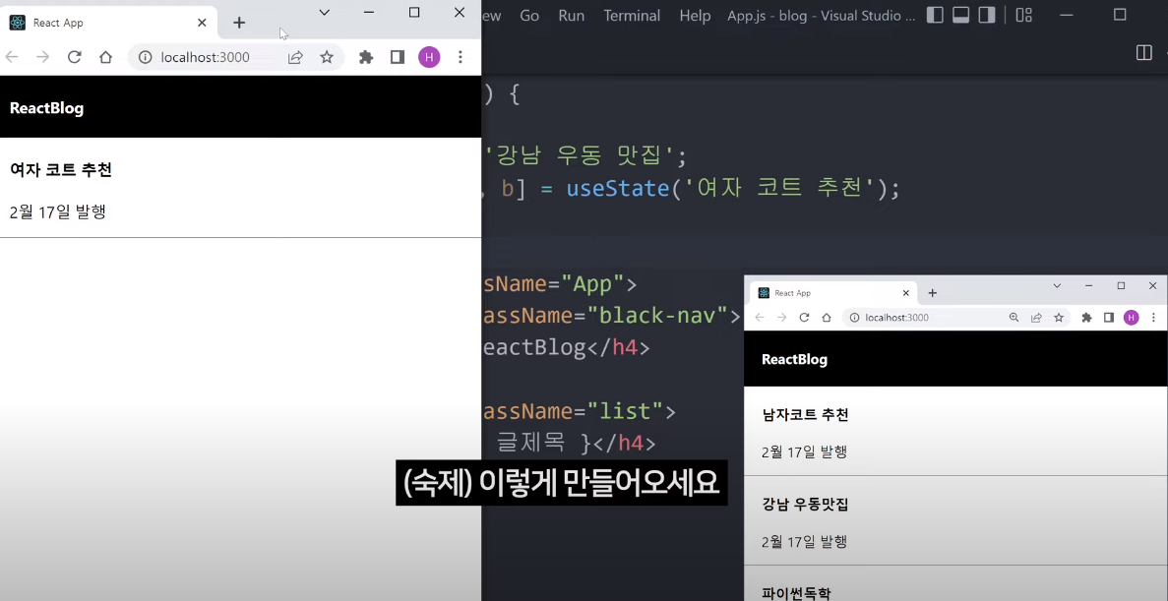Open tab search chevron in large Chrome window
The width and height of the screenshot is (1168, 601).
click(324, 13)
